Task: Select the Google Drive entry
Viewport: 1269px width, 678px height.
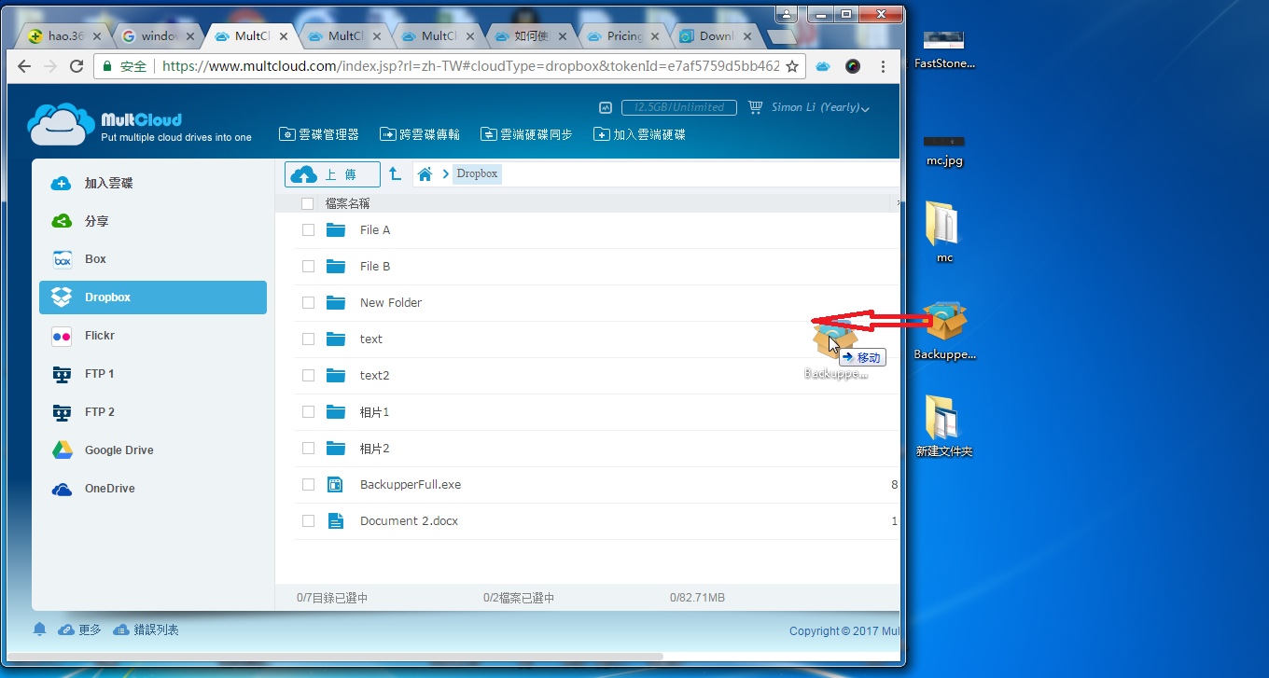Action: coord(153,450)
